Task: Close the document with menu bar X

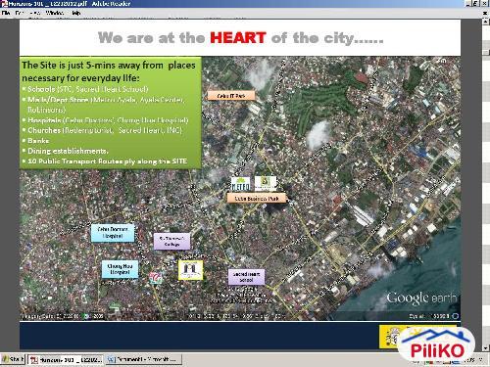Action: pyautogui.click(x=485, y=13)
